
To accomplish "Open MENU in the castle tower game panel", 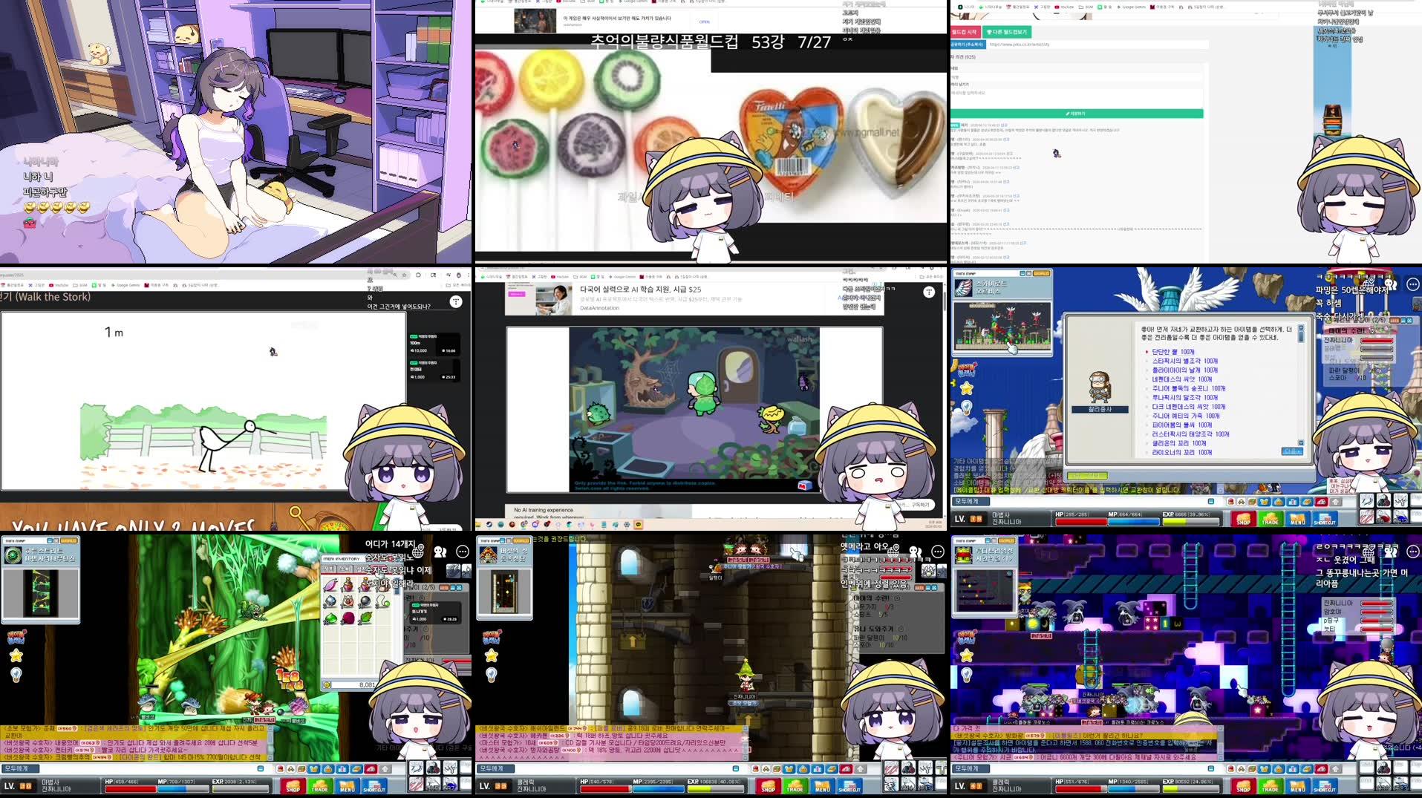I will point(822,786).
